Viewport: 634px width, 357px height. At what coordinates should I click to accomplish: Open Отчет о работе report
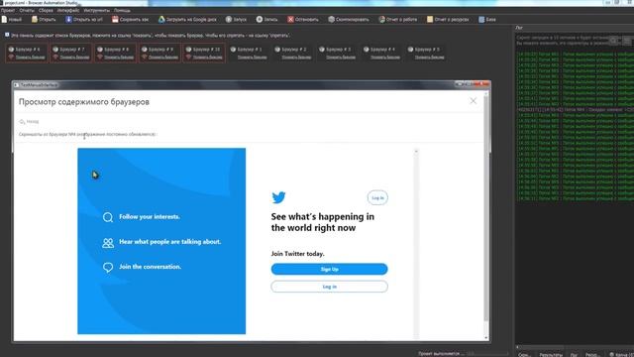[398, 19]
